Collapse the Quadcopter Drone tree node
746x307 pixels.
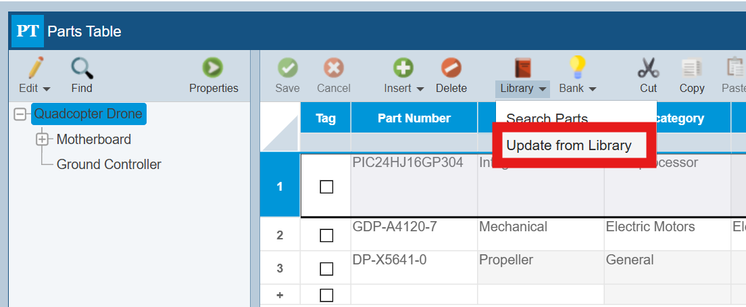[20, 114]
